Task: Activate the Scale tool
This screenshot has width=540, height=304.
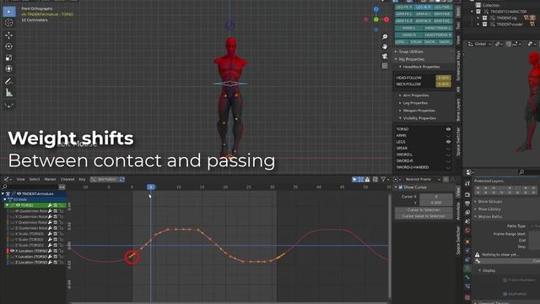Action: pos(9,57)
